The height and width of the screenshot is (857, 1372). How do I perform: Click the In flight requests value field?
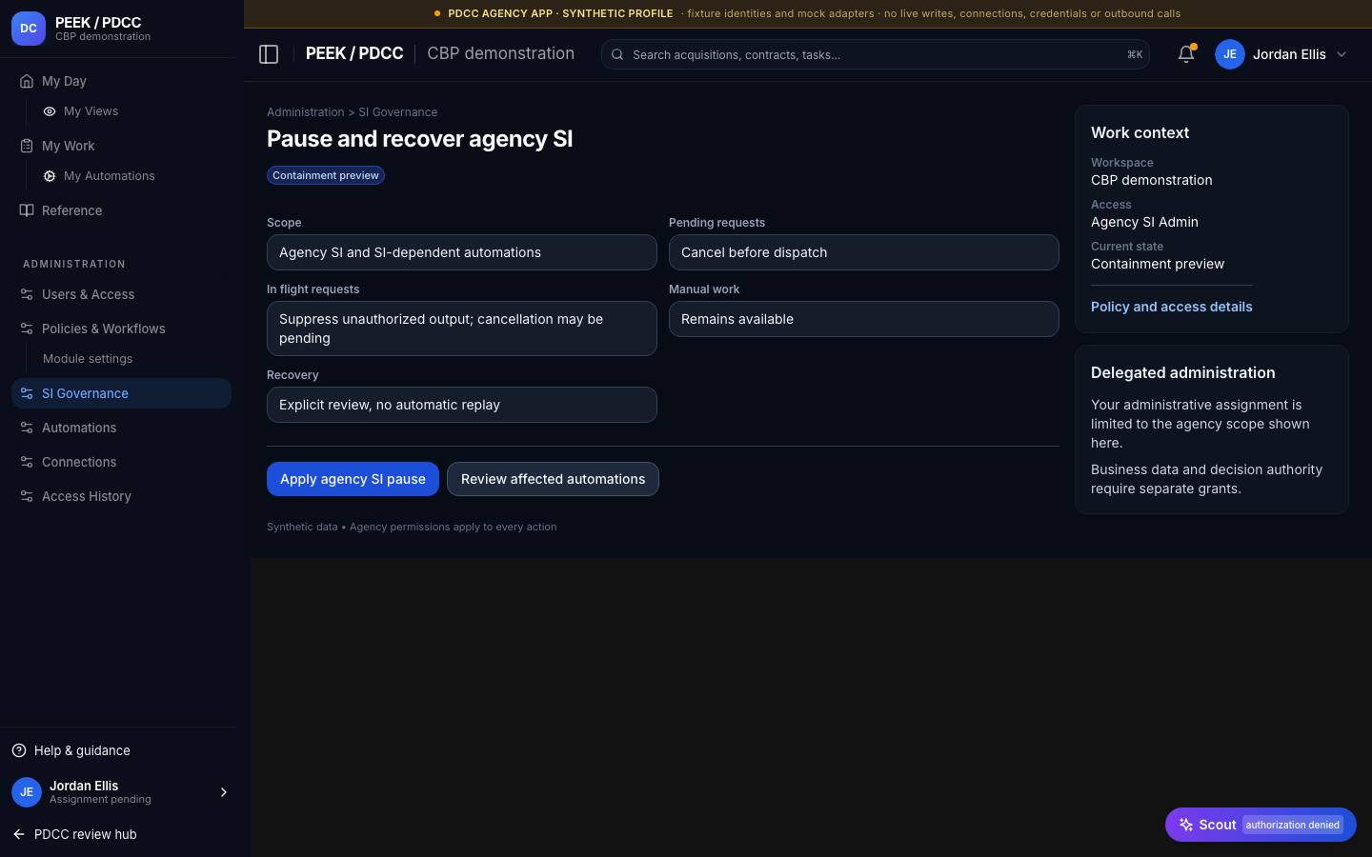462,329
